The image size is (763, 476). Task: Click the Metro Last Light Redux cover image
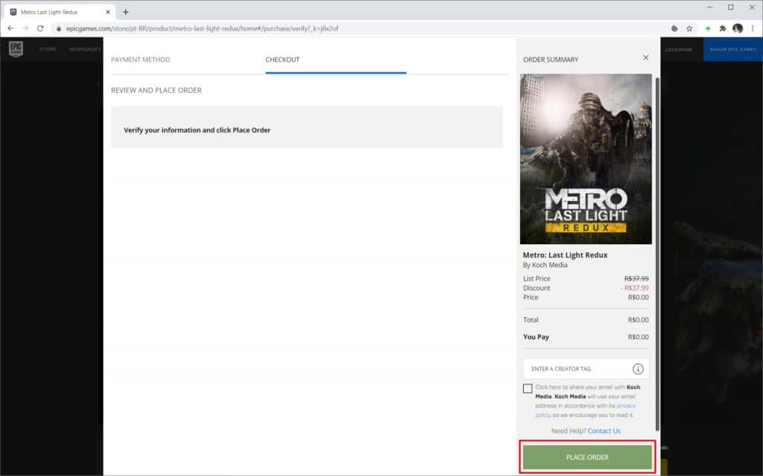pos(586,159)
